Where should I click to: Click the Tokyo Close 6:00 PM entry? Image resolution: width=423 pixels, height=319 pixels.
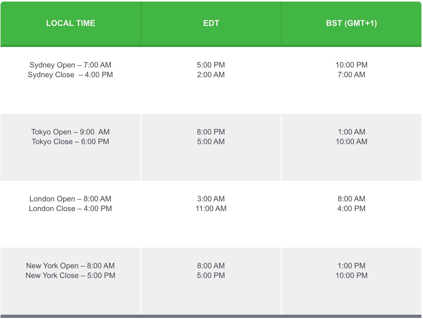[x=70, y=142]
